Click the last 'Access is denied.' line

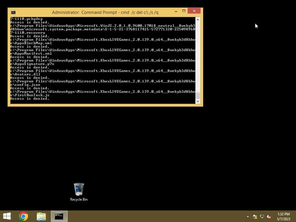point(30,99)
